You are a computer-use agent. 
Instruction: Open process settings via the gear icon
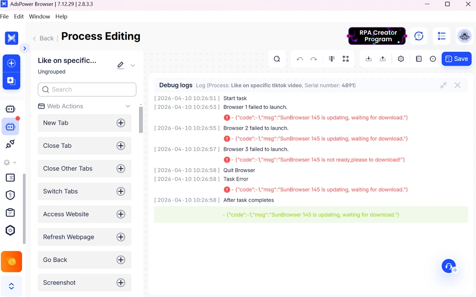click(x=401, y=59)
